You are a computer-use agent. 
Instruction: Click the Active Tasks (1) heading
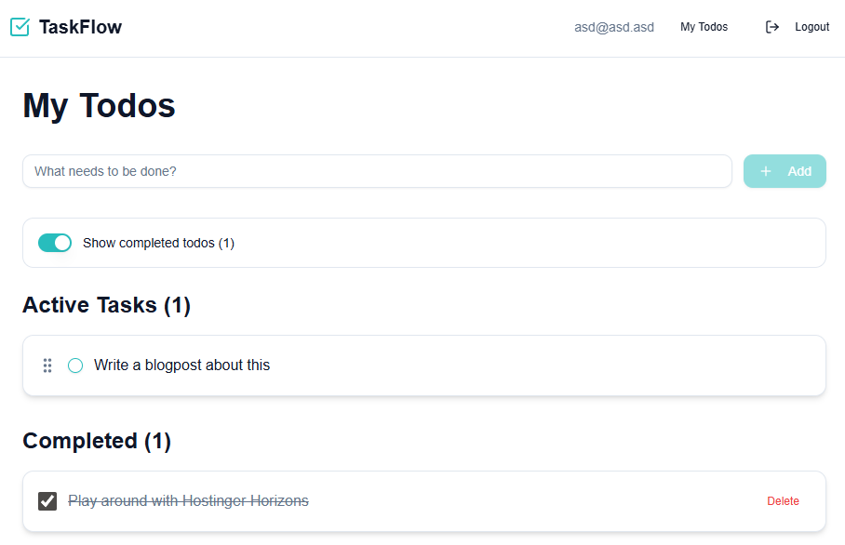click(x=106, y=305)
